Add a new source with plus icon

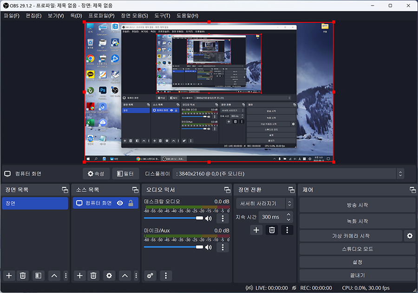click(79, 275)
